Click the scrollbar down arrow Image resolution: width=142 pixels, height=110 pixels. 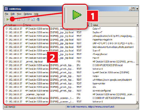[137, 102]
